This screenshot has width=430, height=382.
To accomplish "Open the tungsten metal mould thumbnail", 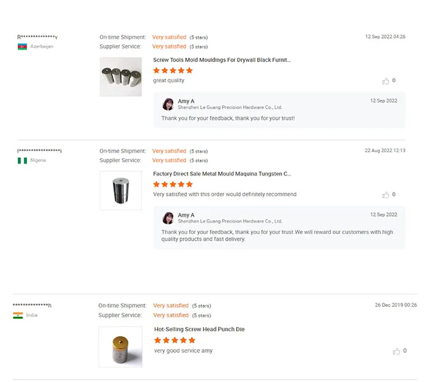I will pos(121,191).
